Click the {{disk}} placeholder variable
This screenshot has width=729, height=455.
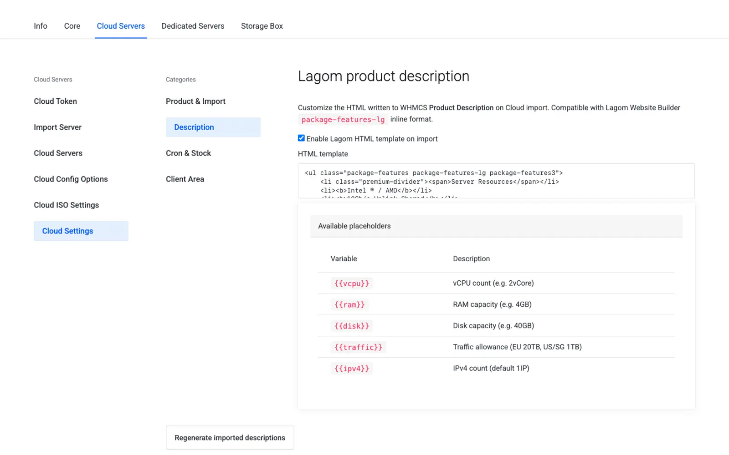[352, 326]
